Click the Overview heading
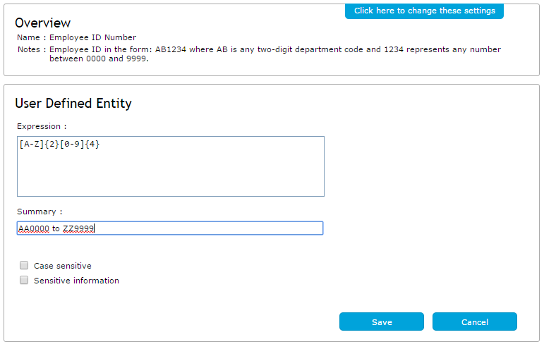 [x=42, y=23]
